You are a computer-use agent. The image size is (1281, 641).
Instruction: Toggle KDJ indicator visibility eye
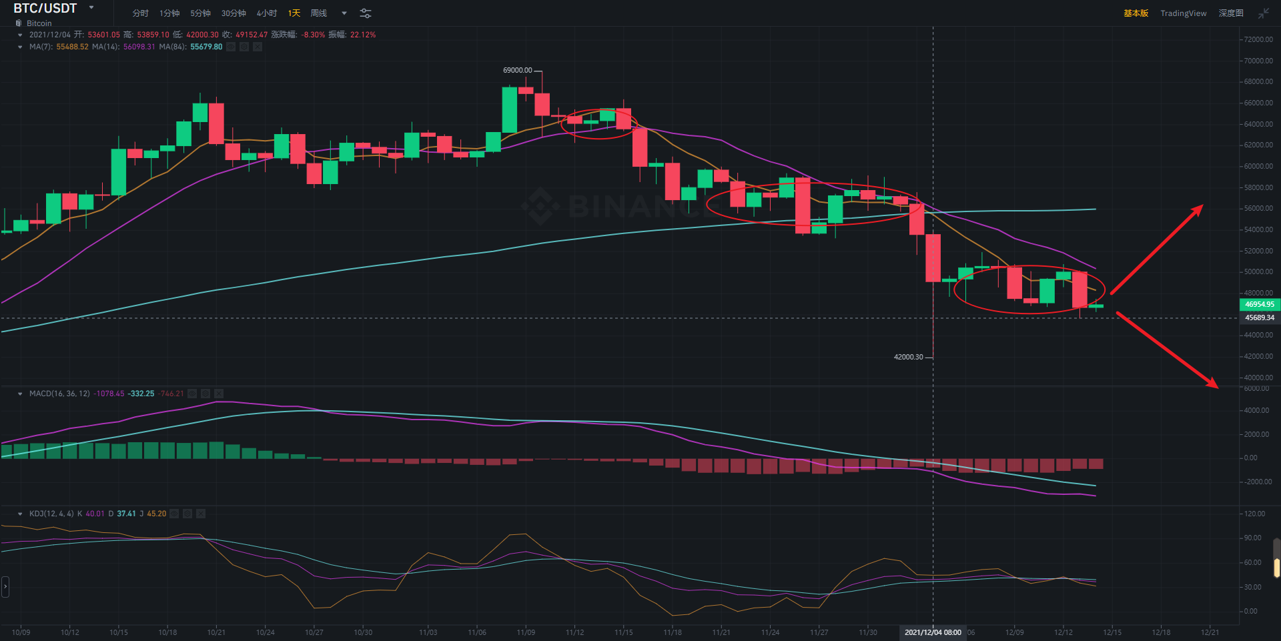pyautogui.click(x=174, y=514)
